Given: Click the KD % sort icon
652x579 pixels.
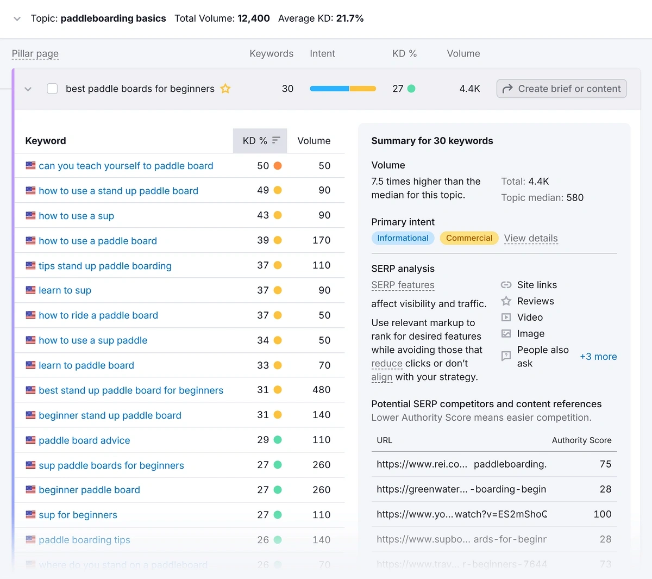Looking at the screenshot, I should (x=276, y=140).
